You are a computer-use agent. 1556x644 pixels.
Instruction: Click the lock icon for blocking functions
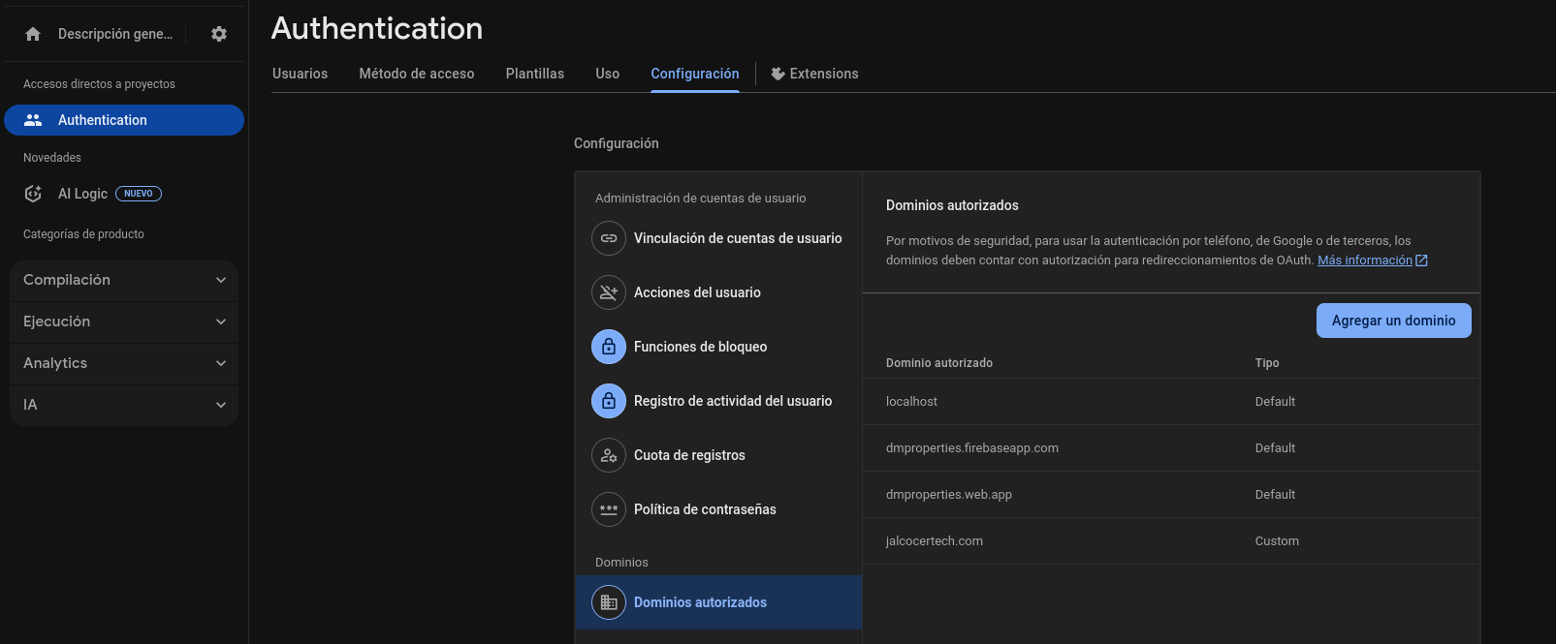coord(609,347)
